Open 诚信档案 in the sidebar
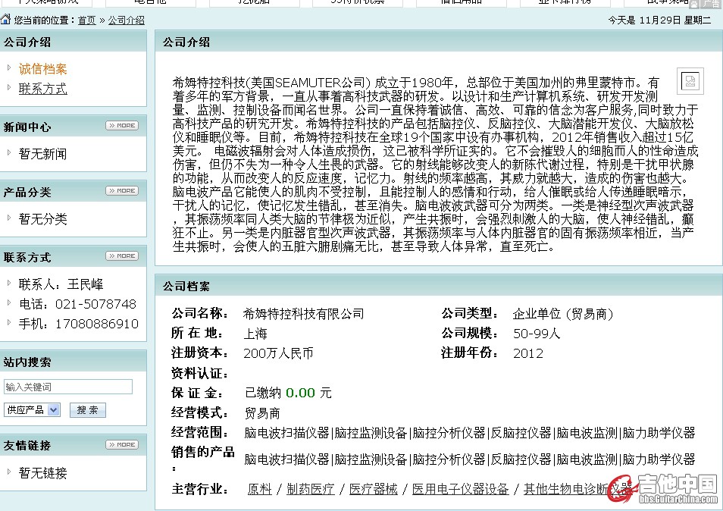723x511 pixels. tap(42, 69)
